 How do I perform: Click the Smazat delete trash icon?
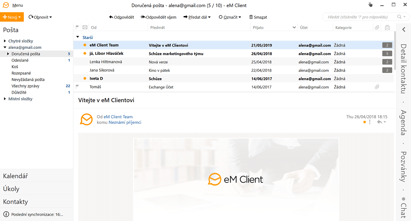click(x=251, y=17)
